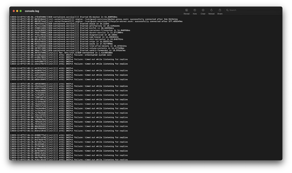Viewport: 292px width, 173px height.
Task: Click the "Reveal" button label
Action: pos(186,13)
